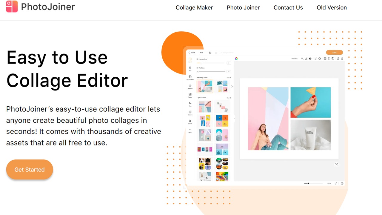This screenshot has height=215, width=382.
Task: Select the woman photo in collage canvas
Action: (268, 119)
